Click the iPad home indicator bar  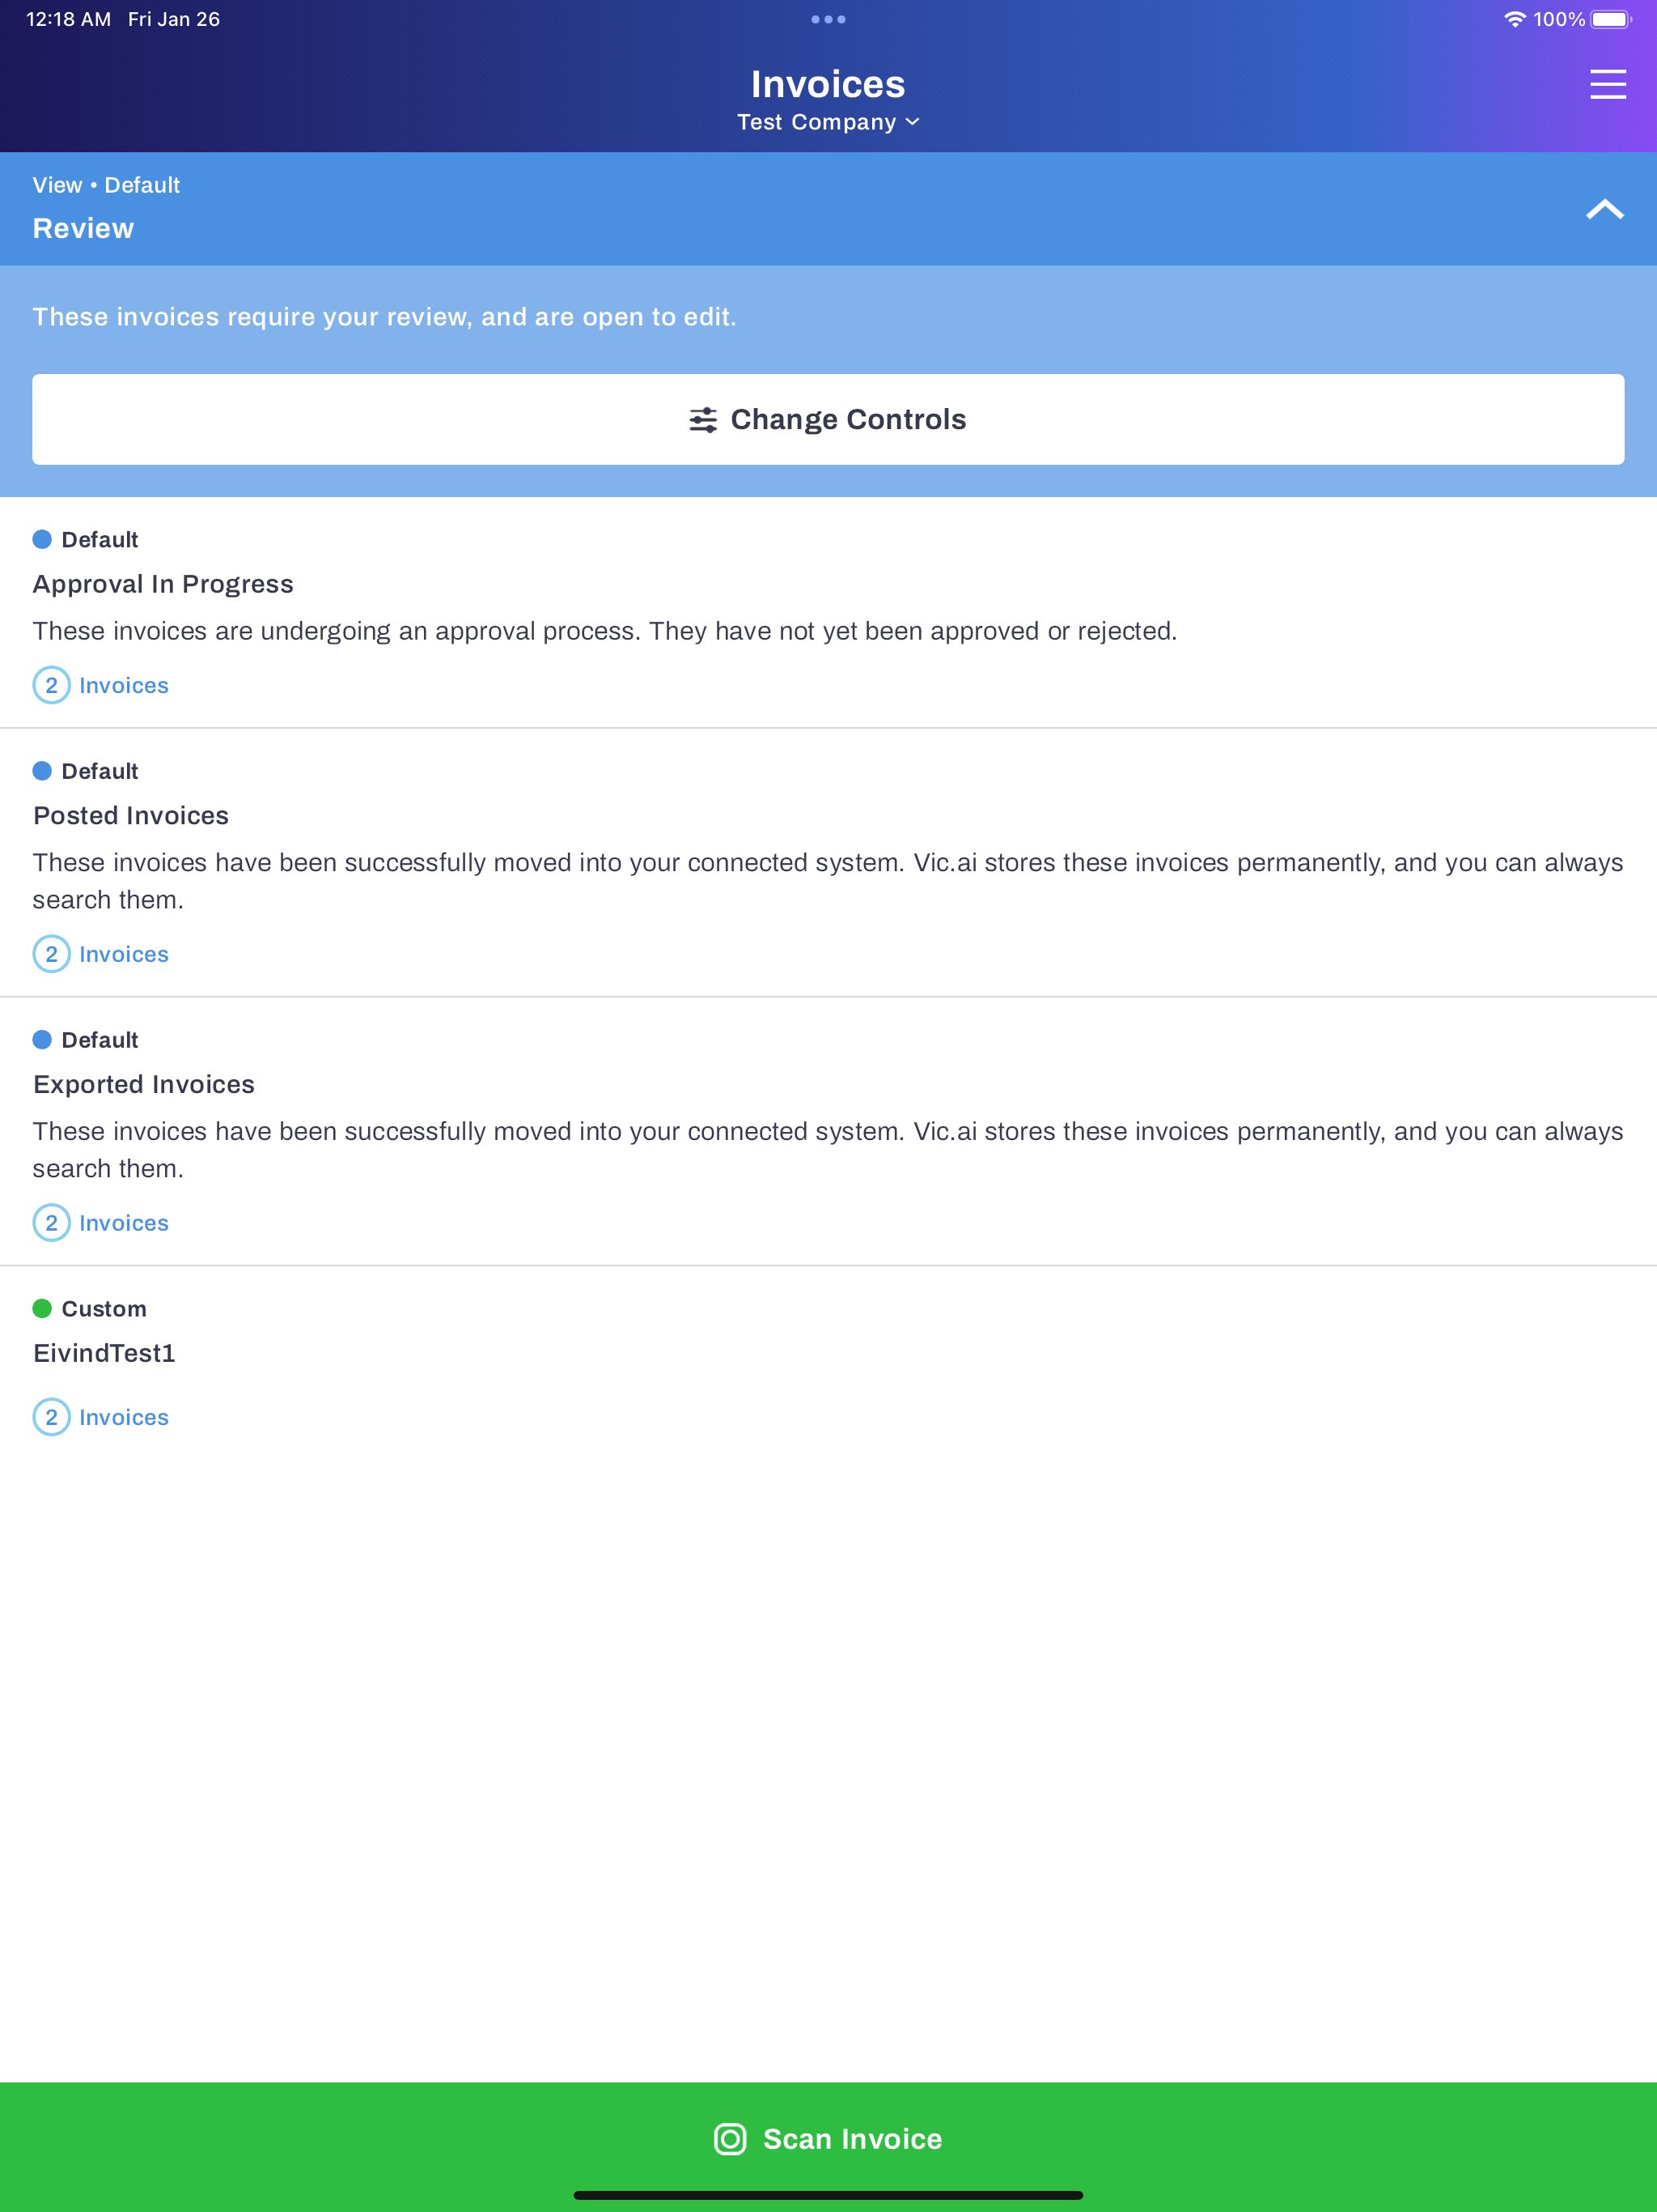(828, 2195)
